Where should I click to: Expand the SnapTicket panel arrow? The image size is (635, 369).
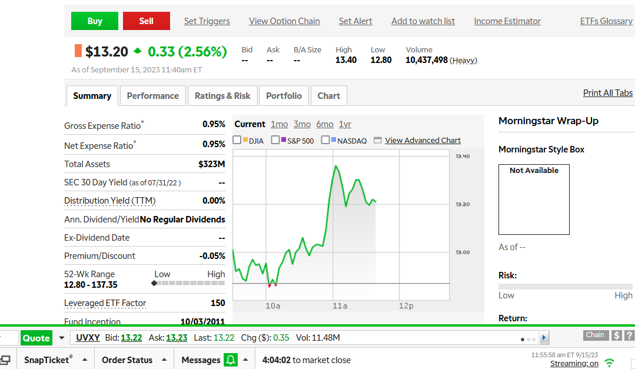point(85,360)
